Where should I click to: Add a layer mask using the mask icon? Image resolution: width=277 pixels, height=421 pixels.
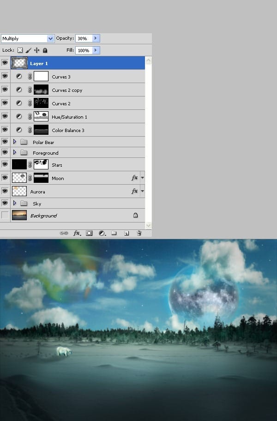pyautogui.click(x=90, y=234)
